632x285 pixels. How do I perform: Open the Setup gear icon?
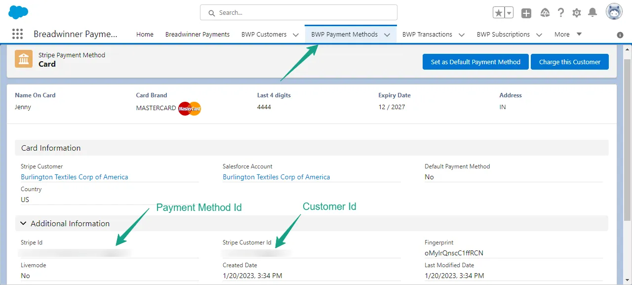pos(577,13)
